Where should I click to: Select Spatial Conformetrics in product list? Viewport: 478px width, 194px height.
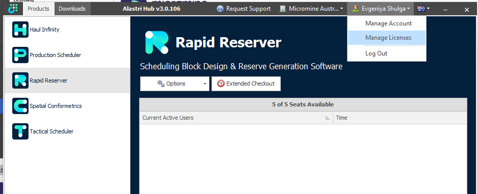tap(67, 106)
